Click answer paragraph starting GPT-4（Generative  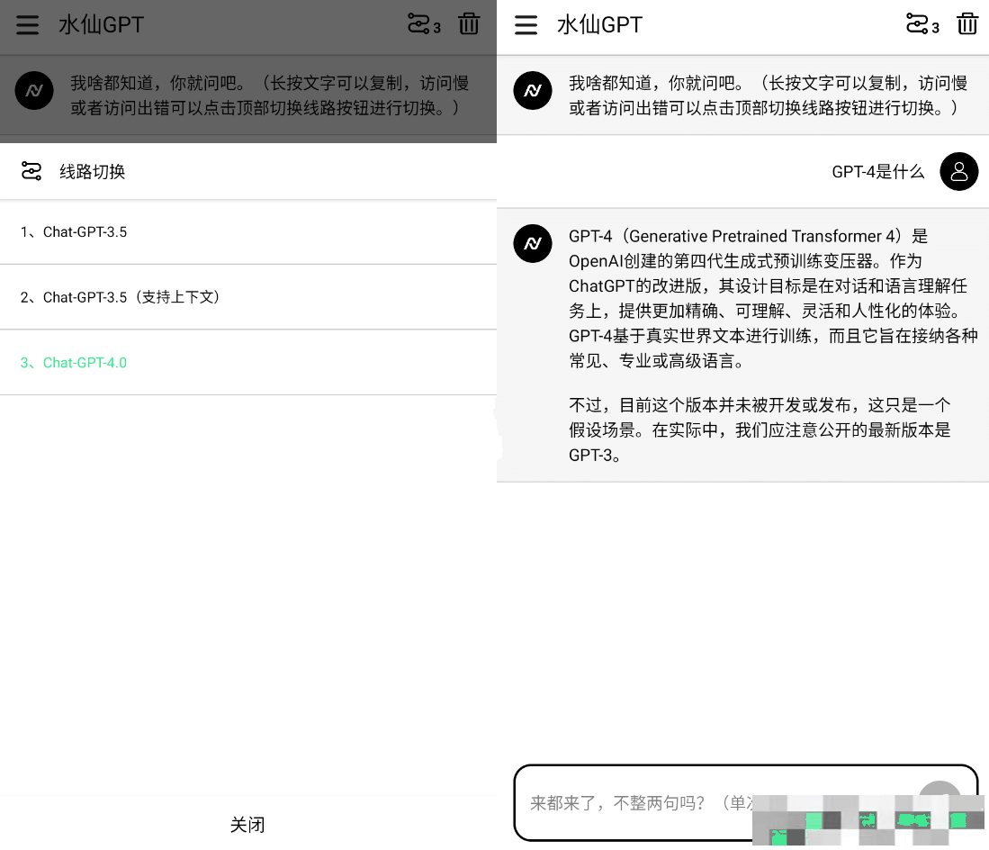pyautogui.click(x=773, y=298)
